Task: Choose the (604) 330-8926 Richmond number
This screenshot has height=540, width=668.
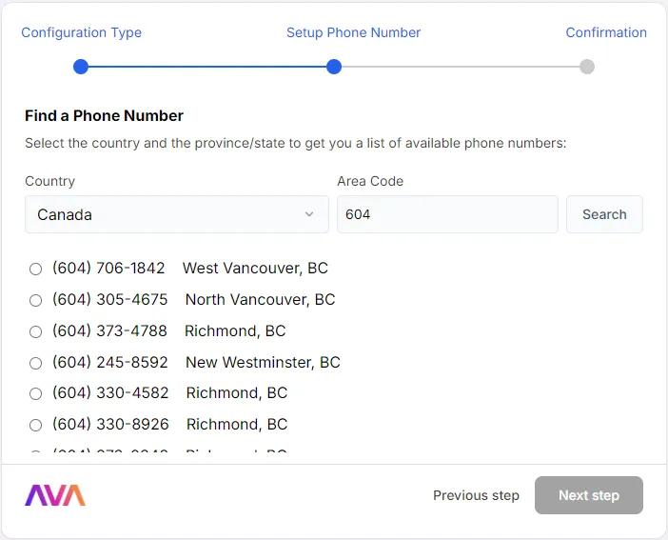Action: tap(36, 425)
